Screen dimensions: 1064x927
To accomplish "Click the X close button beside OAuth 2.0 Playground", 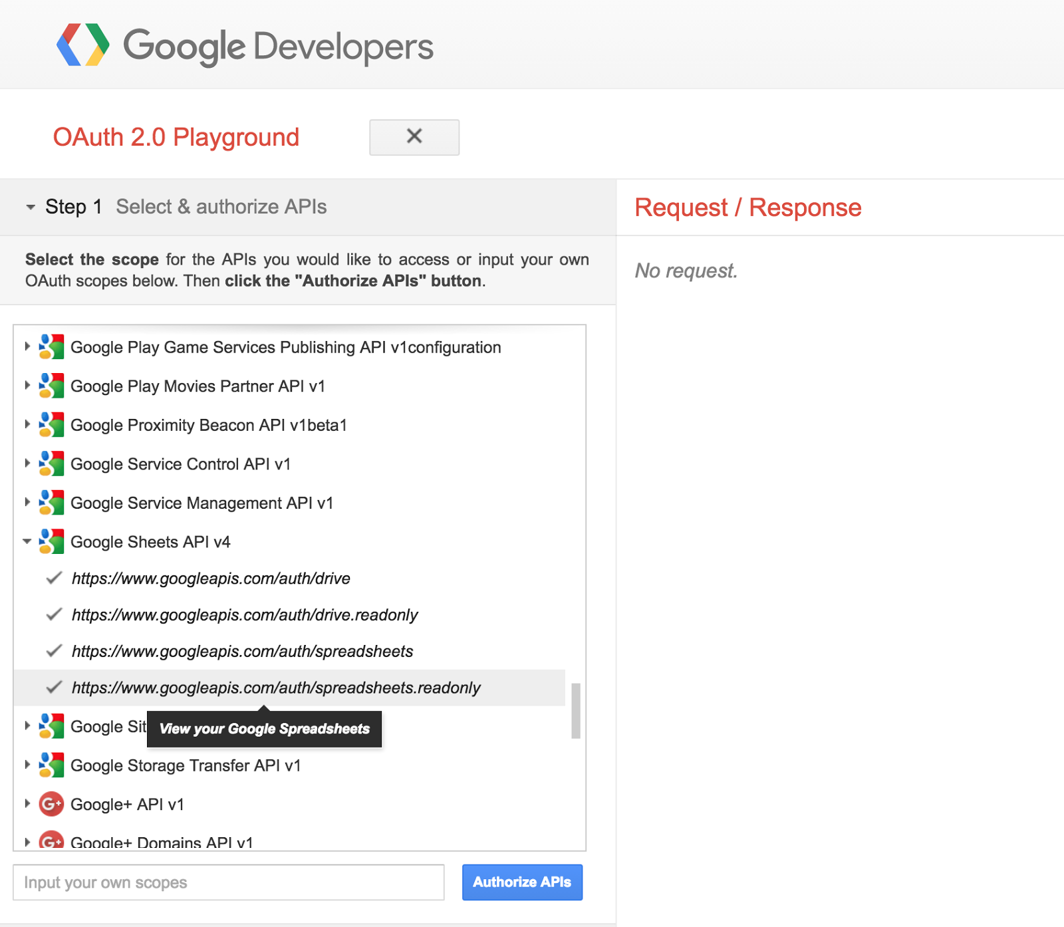I will [x=414, y=137].
